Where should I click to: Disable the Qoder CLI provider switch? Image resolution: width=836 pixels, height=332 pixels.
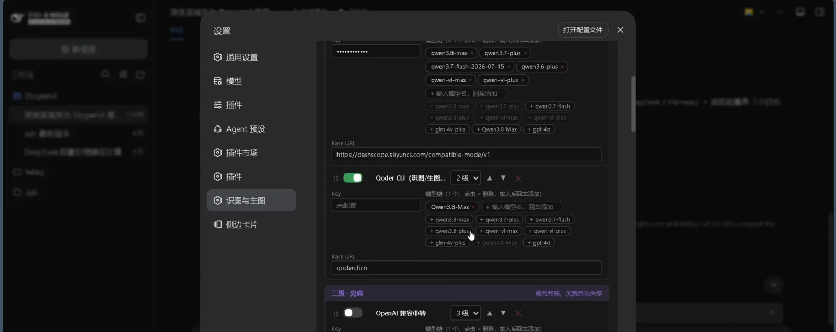point(353,178)
